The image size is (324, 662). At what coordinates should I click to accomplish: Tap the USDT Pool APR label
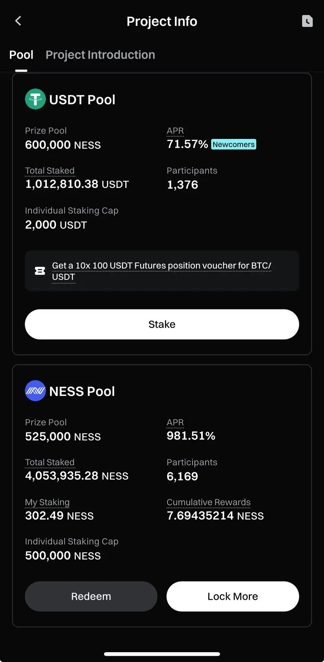pyautogui.click(x=175, y=131)
